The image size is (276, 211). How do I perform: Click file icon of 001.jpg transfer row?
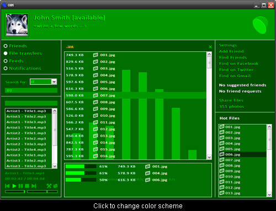coord(147,166)
